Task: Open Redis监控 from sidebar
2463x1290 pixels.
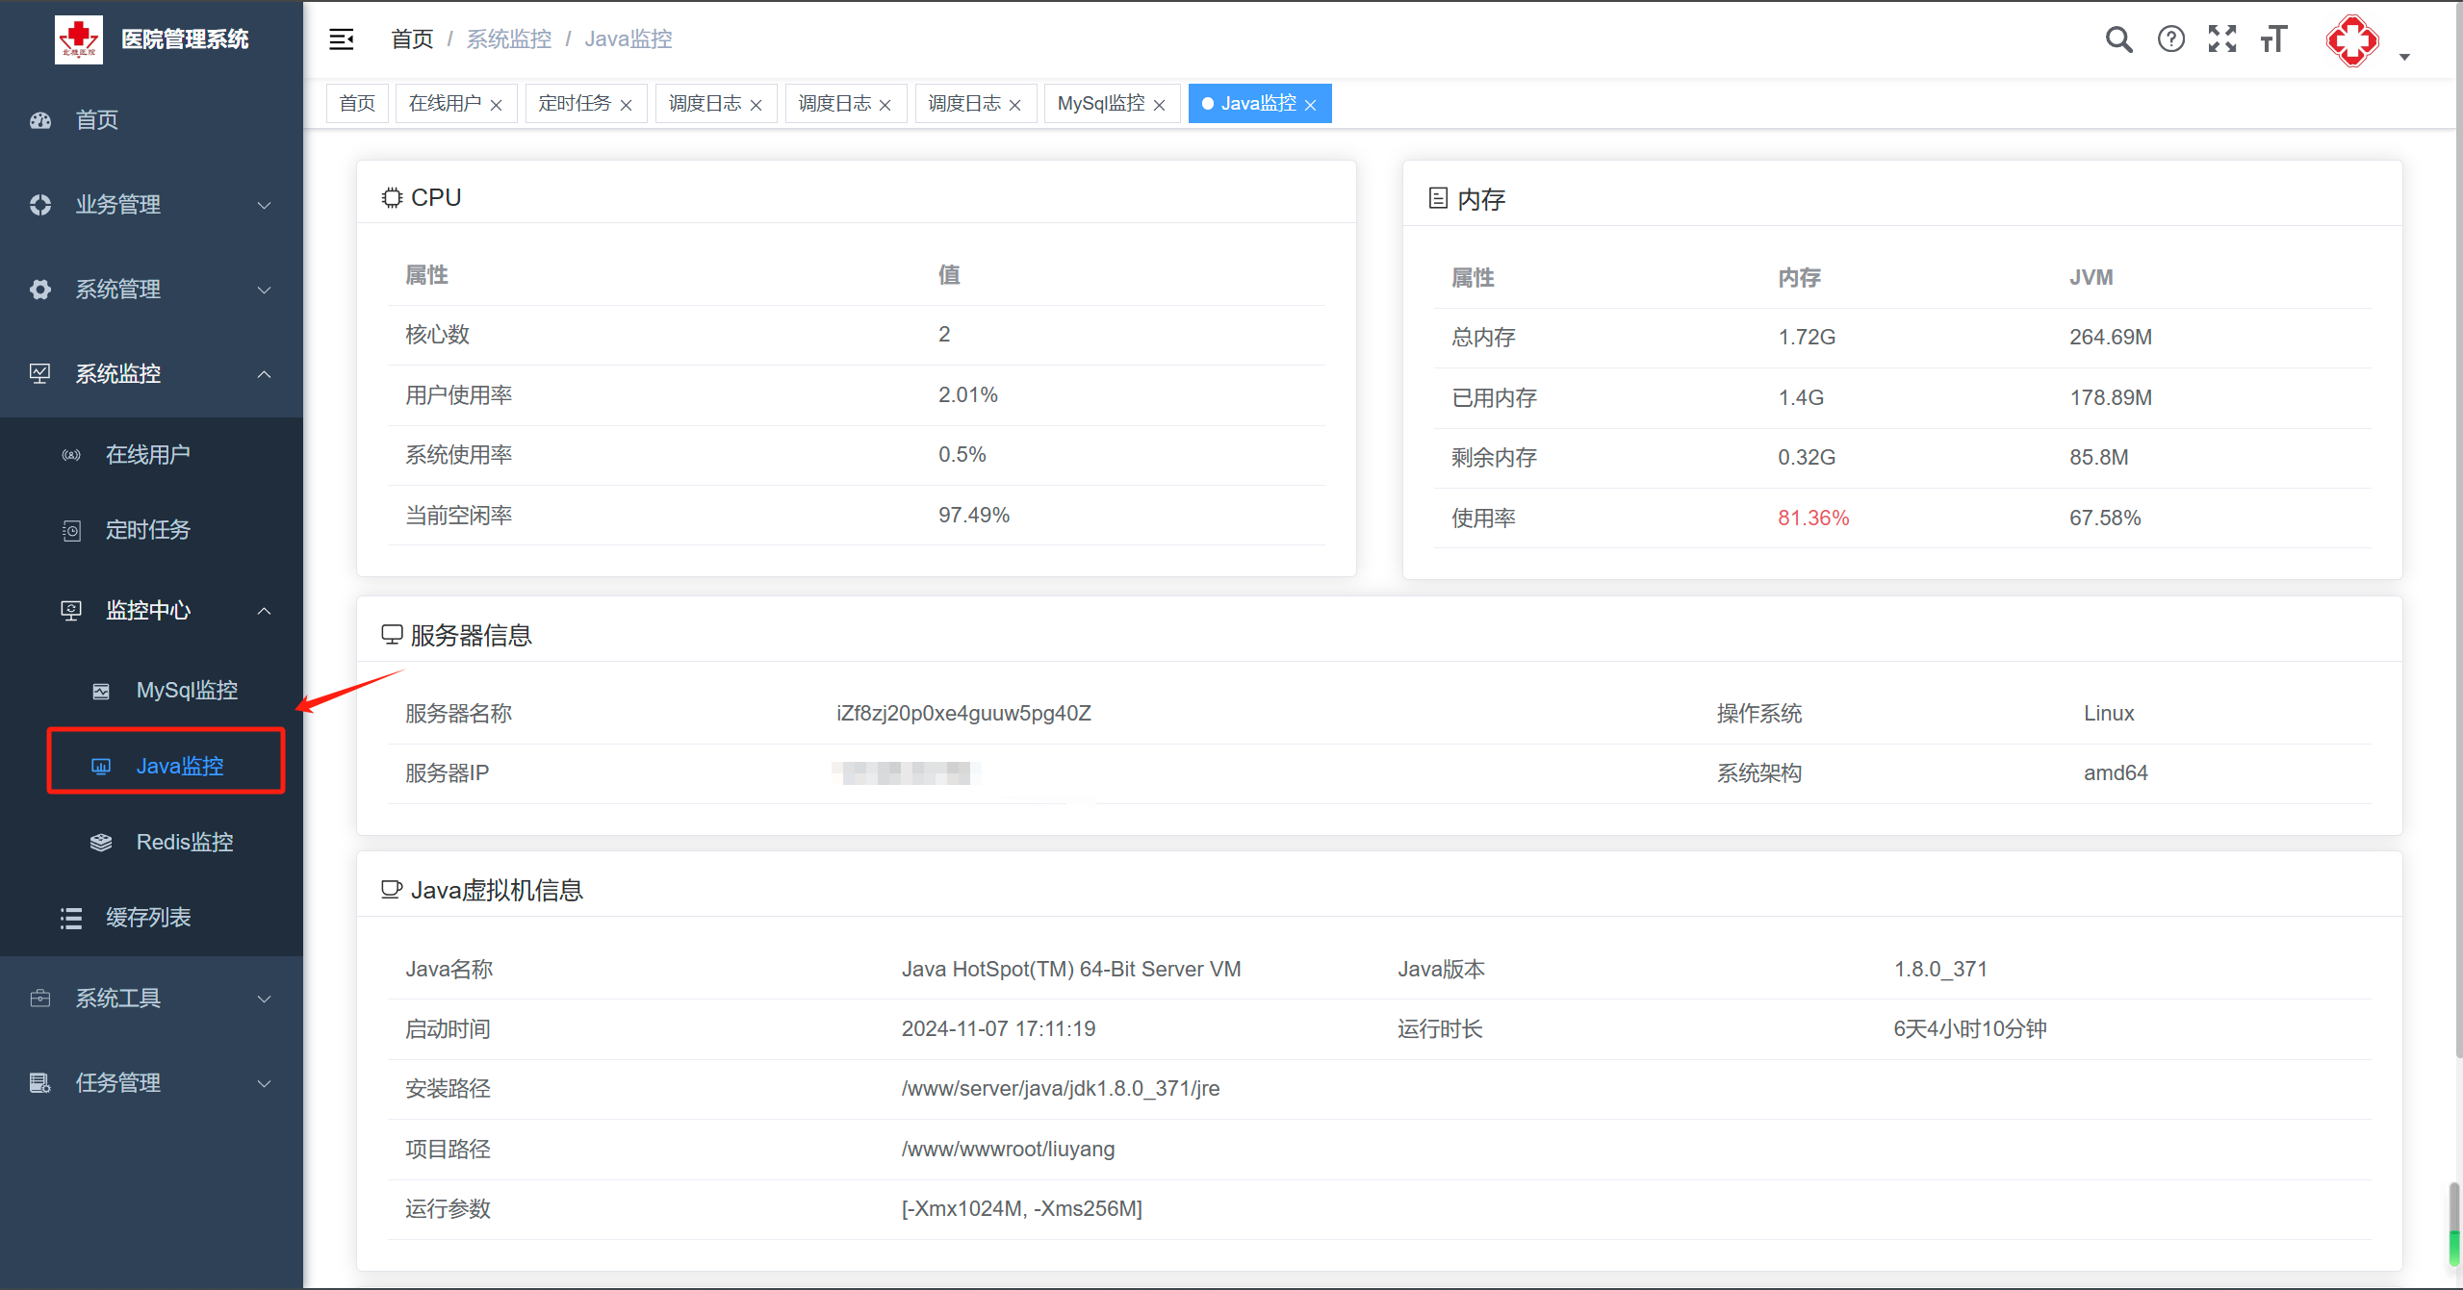Action: pos(185,842)
